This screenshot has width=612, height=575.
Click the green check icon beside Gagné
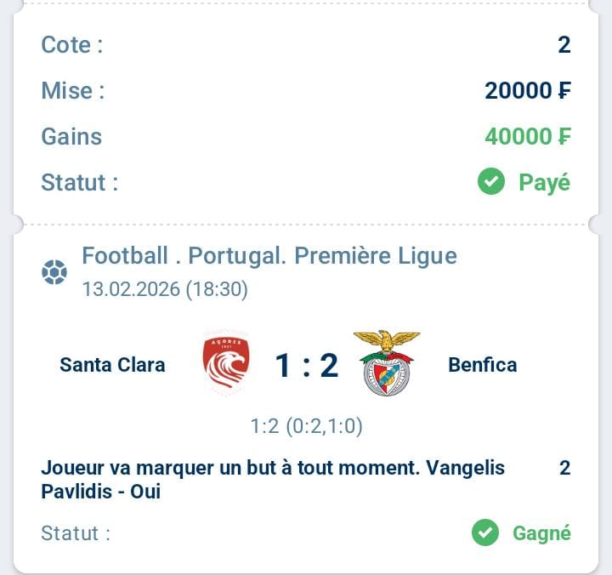[x=485, y=533]
